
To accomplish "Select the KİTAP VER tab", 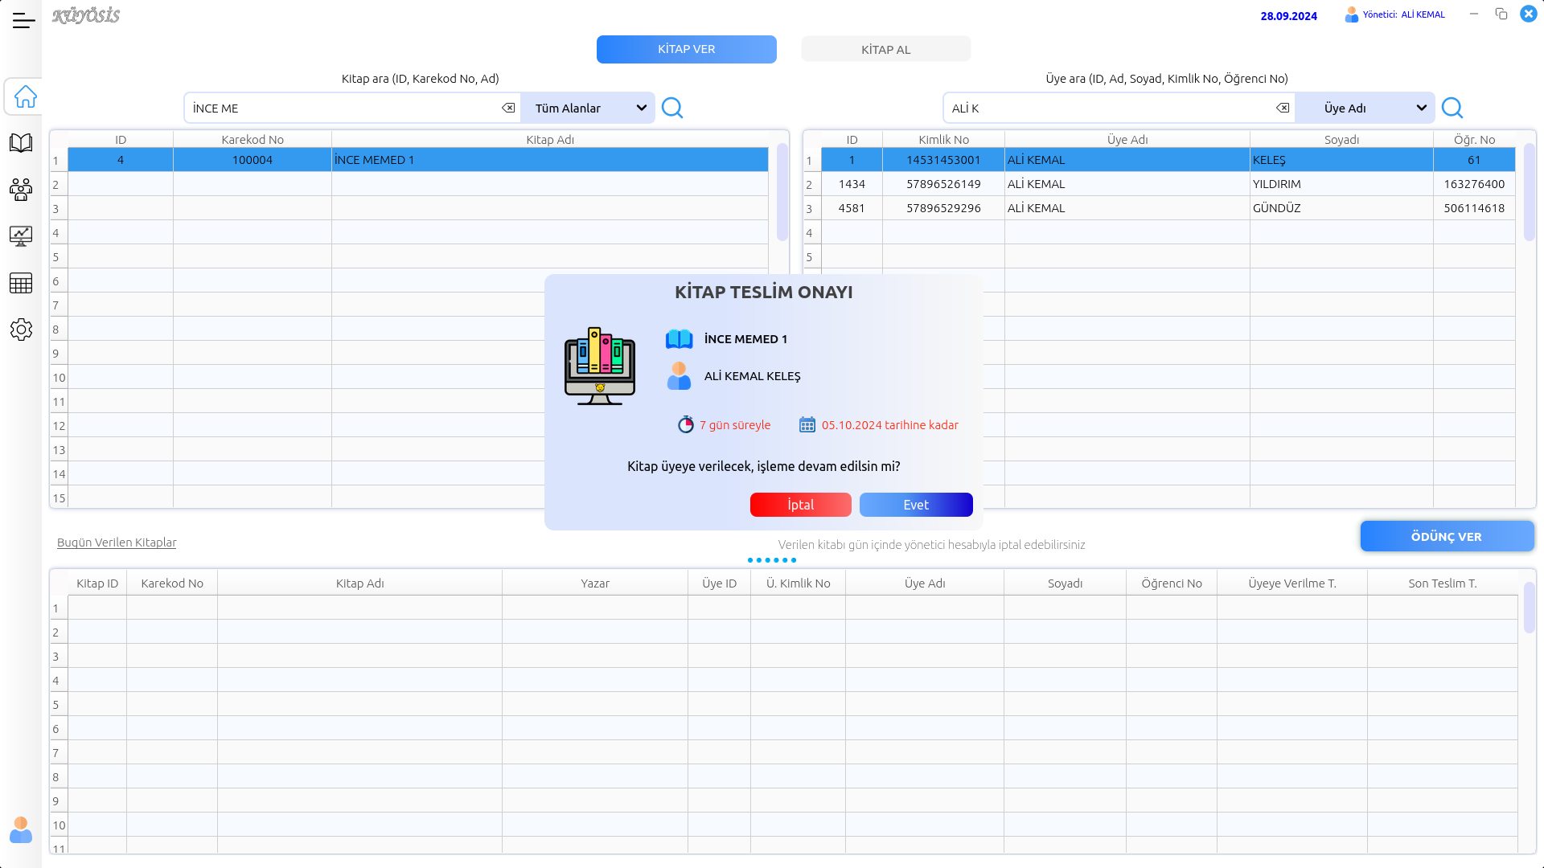I will pyautogui.click(x=686, y=49).
